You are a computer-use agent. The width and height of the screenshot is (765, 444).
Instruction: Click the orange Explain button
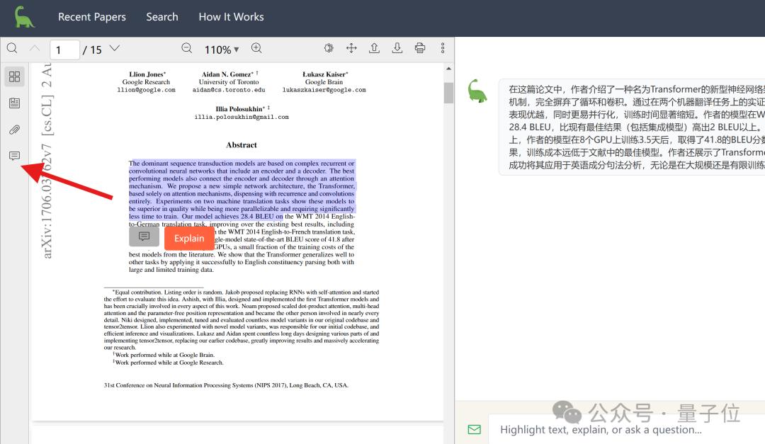[189, 238]
